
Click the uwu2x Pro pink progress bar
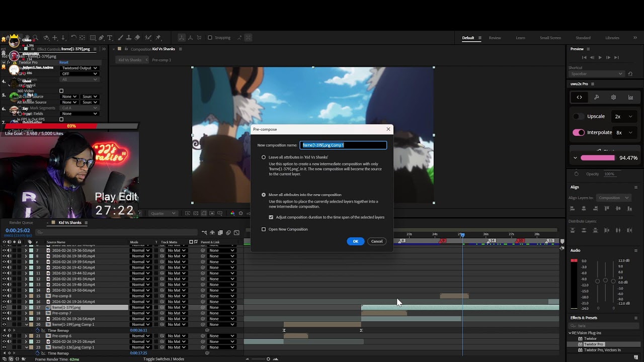point(598,158)
